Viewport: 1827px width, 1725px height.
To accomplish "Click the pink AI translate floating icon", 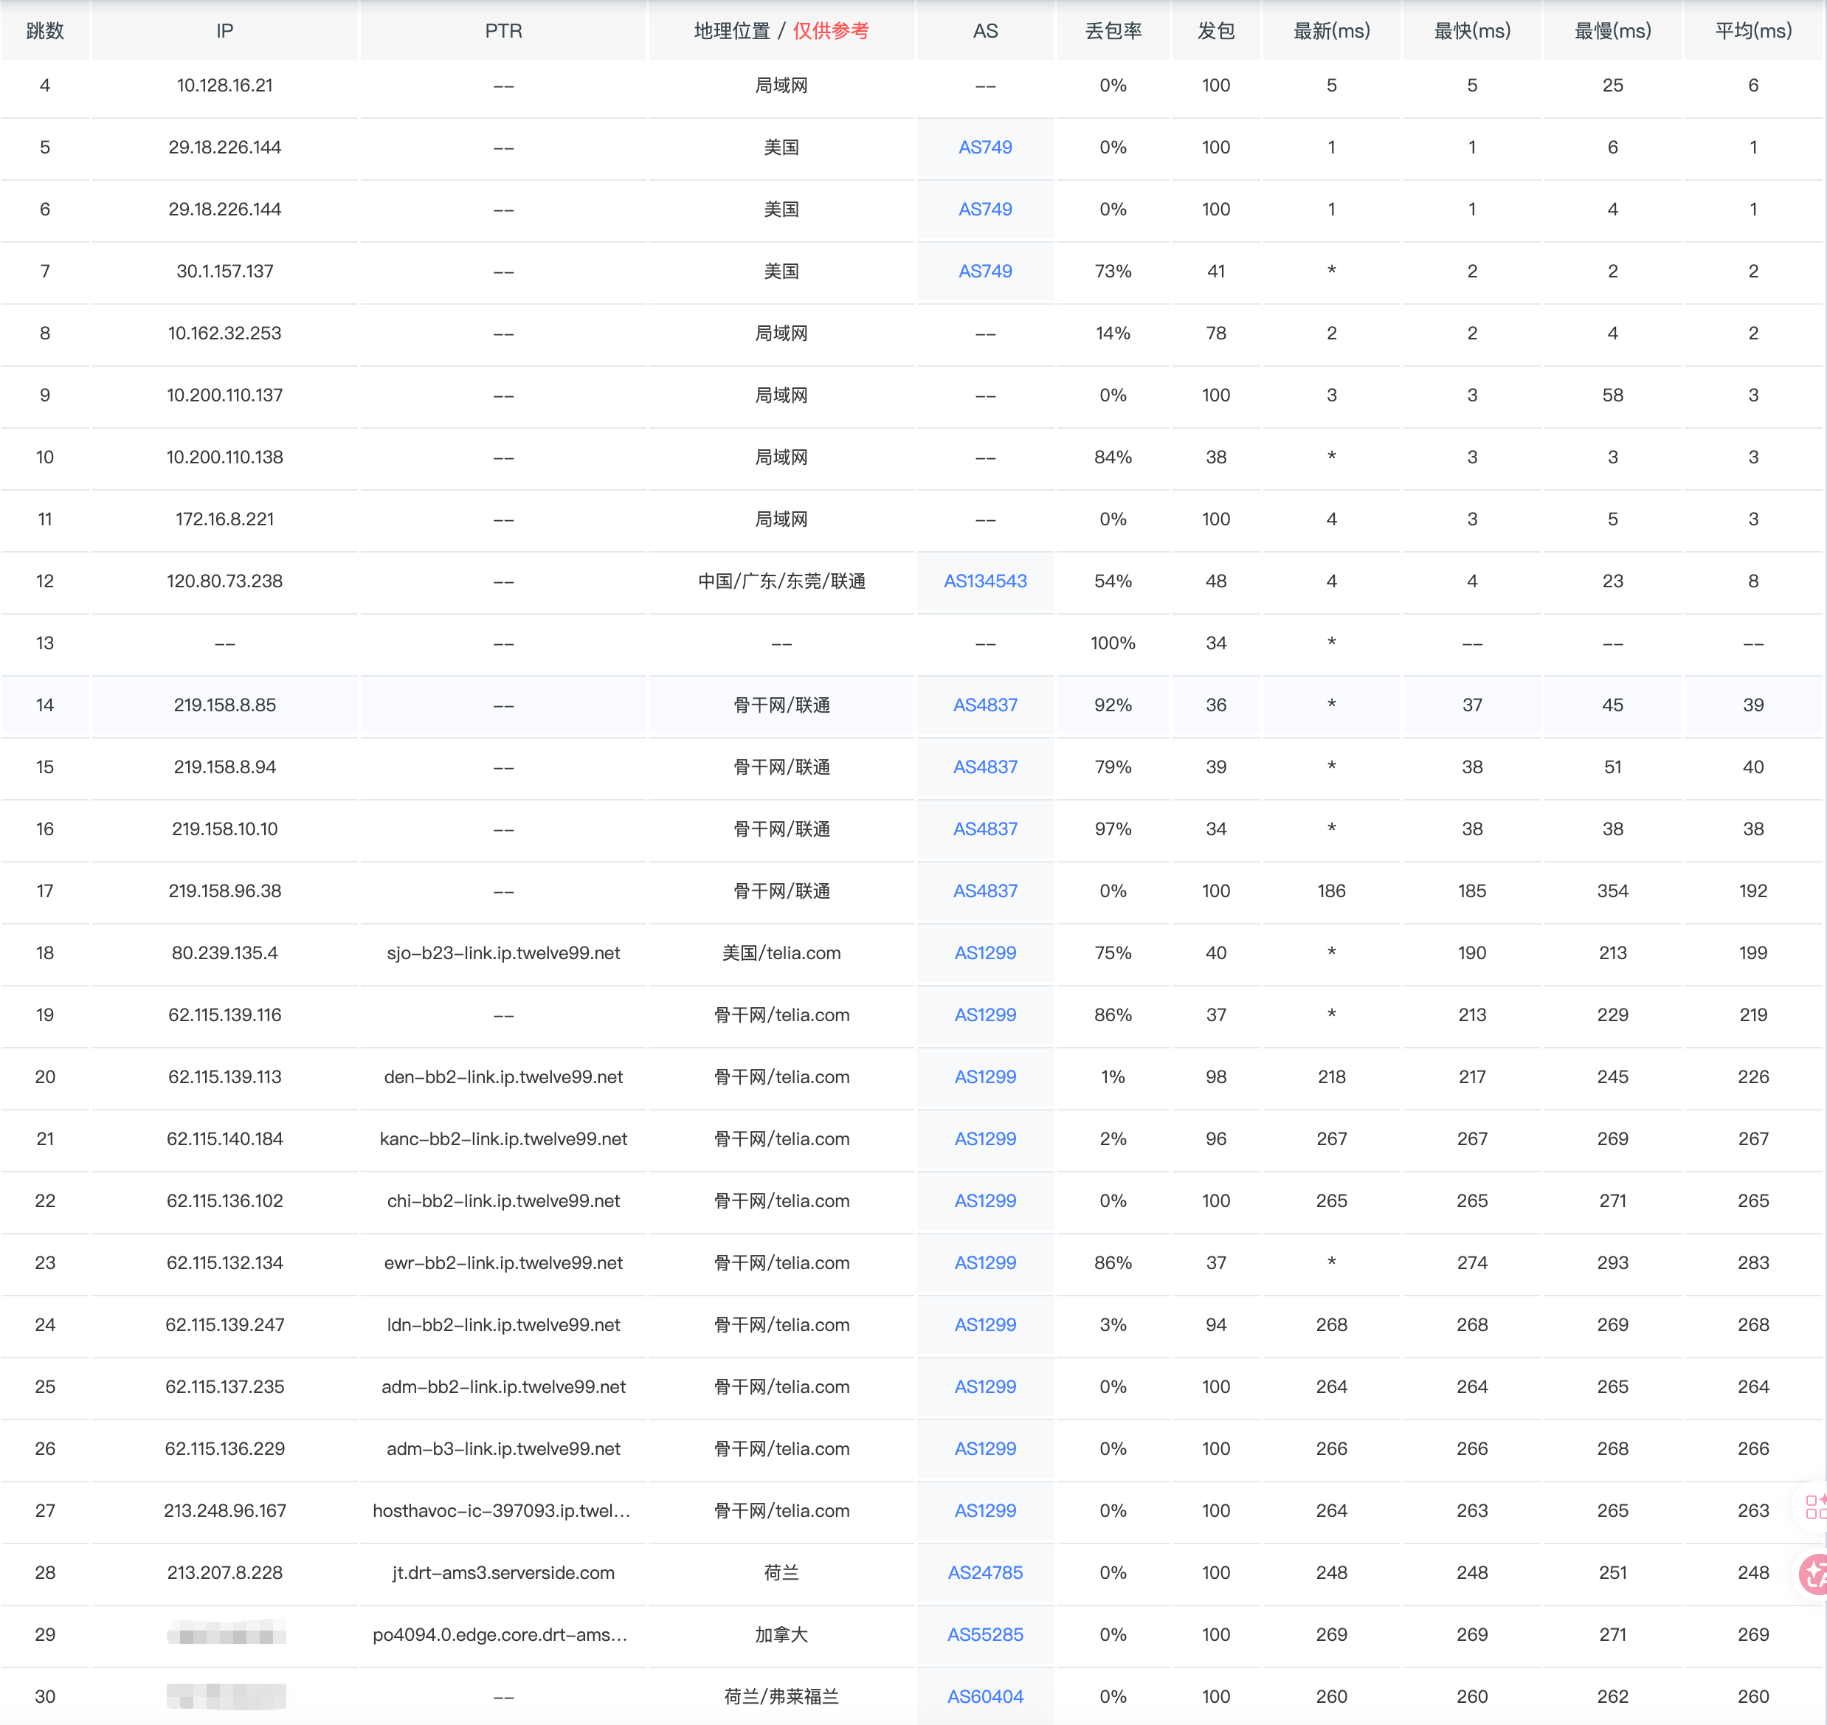I will 1814,1573.
